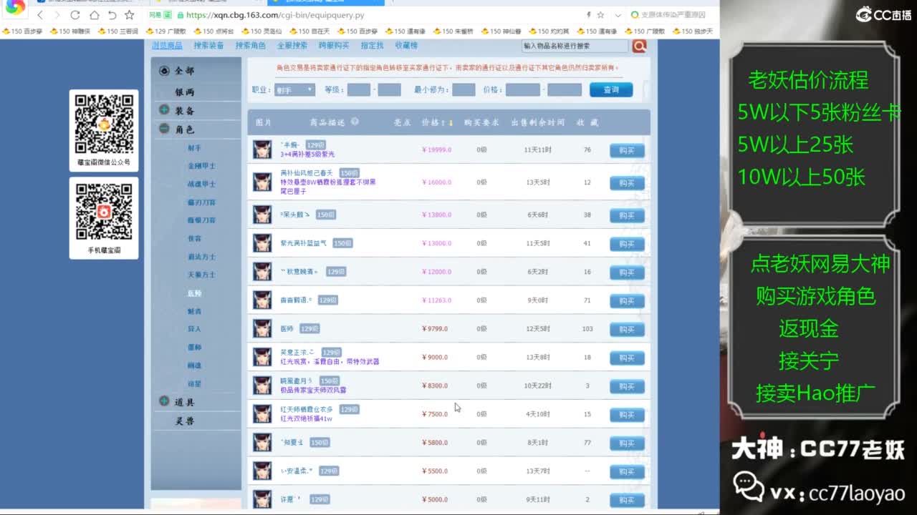Image resolution: width=917 pixels, height=515 pixels.
Task: Select 银两 in the sidebar
Action: (185, 92)
